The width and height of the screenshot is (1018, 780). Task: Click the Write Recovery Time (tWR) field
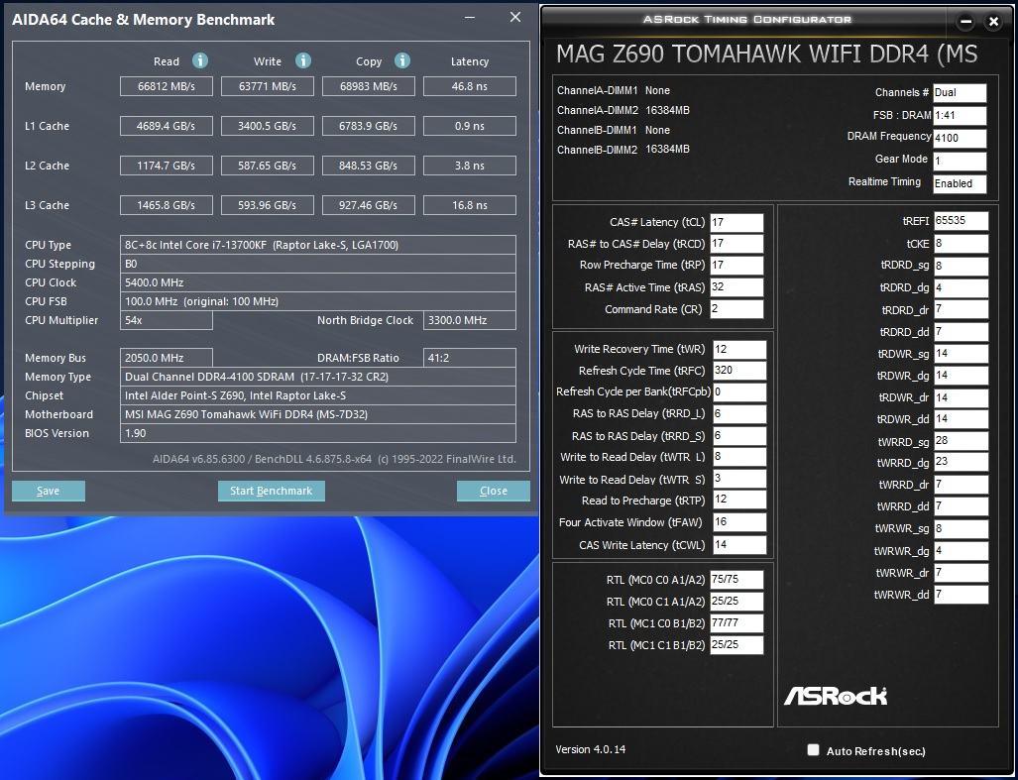click(x=739, y=350)
